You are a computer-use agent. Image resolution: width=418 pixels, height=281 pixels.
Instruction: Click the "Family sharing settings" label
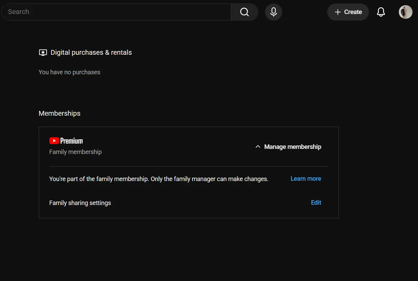tap(80, 203)
